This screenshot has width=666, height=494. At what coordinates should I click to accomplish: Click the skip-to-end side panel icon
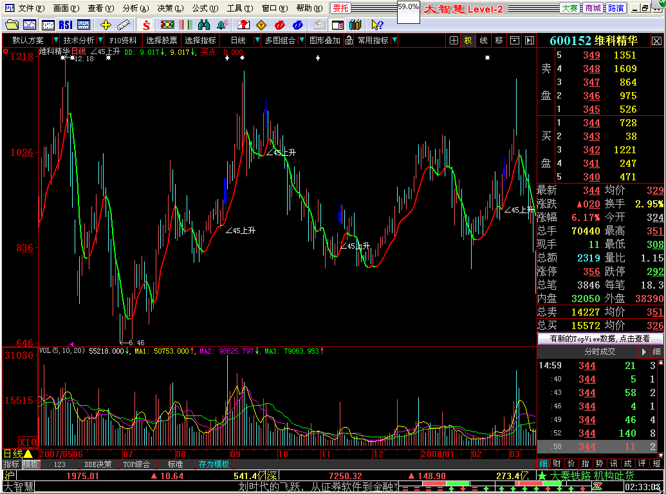click(x=529, y=41)
